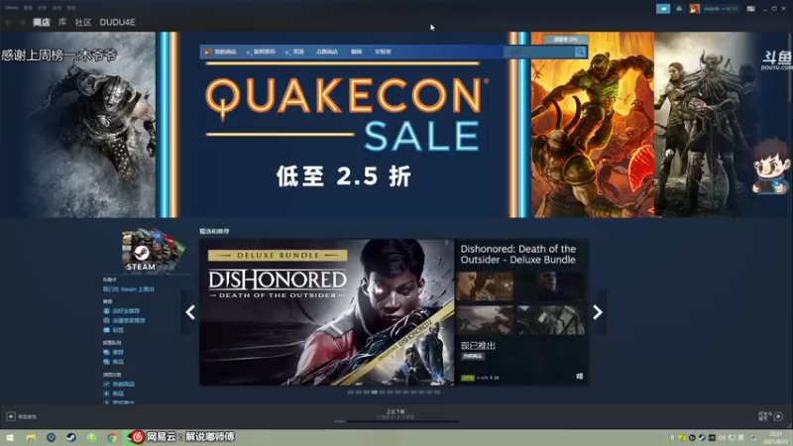Open the curators recommendations icon (由鉴赏家推荐)
Screen dimensions: 793x446
(x=106, y=320)
